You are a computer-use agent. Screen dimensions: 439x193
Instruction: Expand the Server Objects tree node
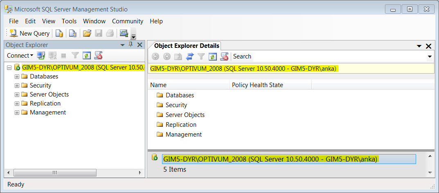click(x=17, y=94)
